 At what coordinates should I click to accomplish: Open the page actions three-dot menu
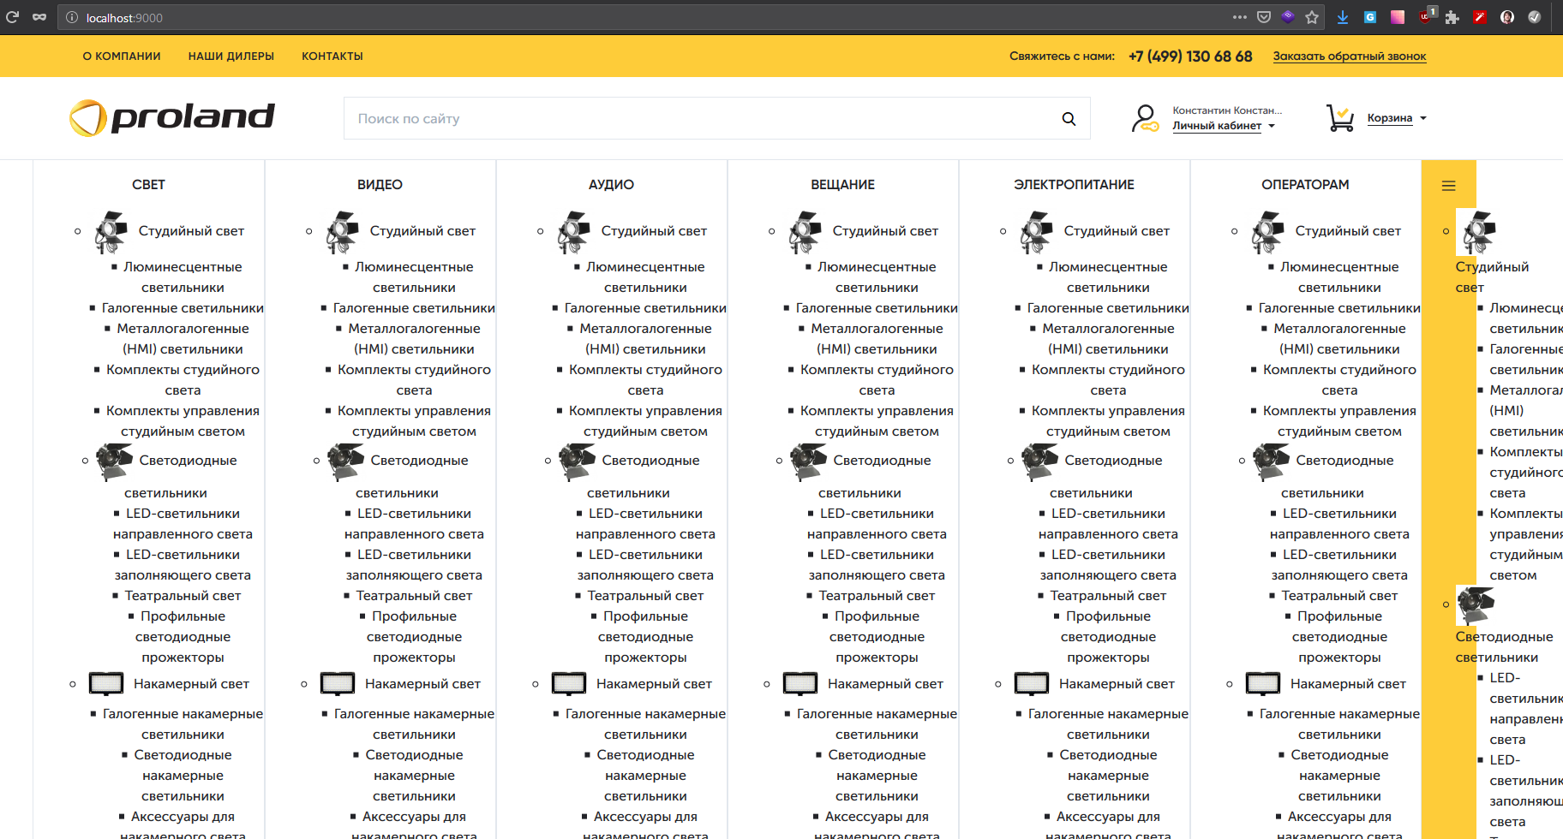coord(1239,17)
